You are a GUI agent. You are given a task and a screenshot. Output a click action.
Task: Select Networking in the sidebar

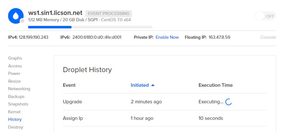coord(19,89)
